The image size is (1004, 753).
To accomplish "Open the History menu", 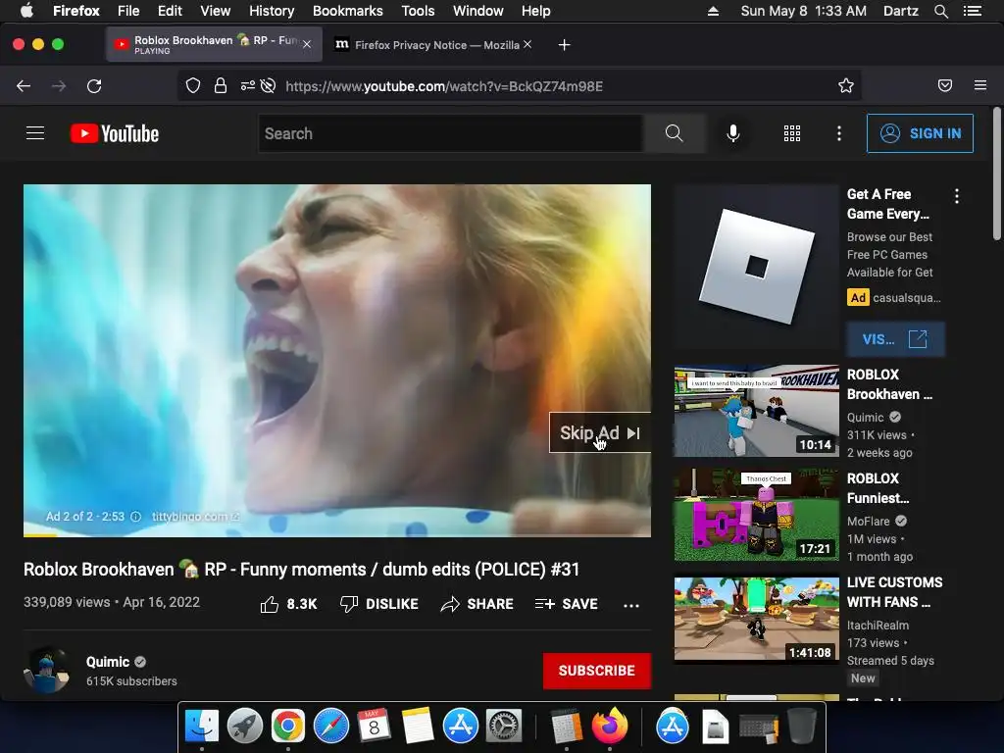I will coord(272,11).
